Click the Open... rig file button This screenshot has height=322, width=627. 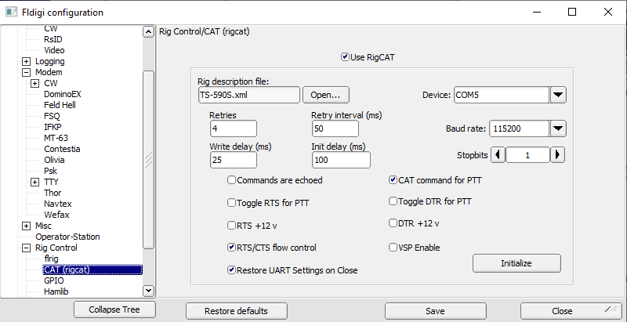pos(325,95)
